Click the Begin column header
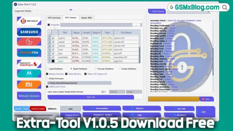The width and height of the screenshot is (233, 131). click(x=77, y=32)
